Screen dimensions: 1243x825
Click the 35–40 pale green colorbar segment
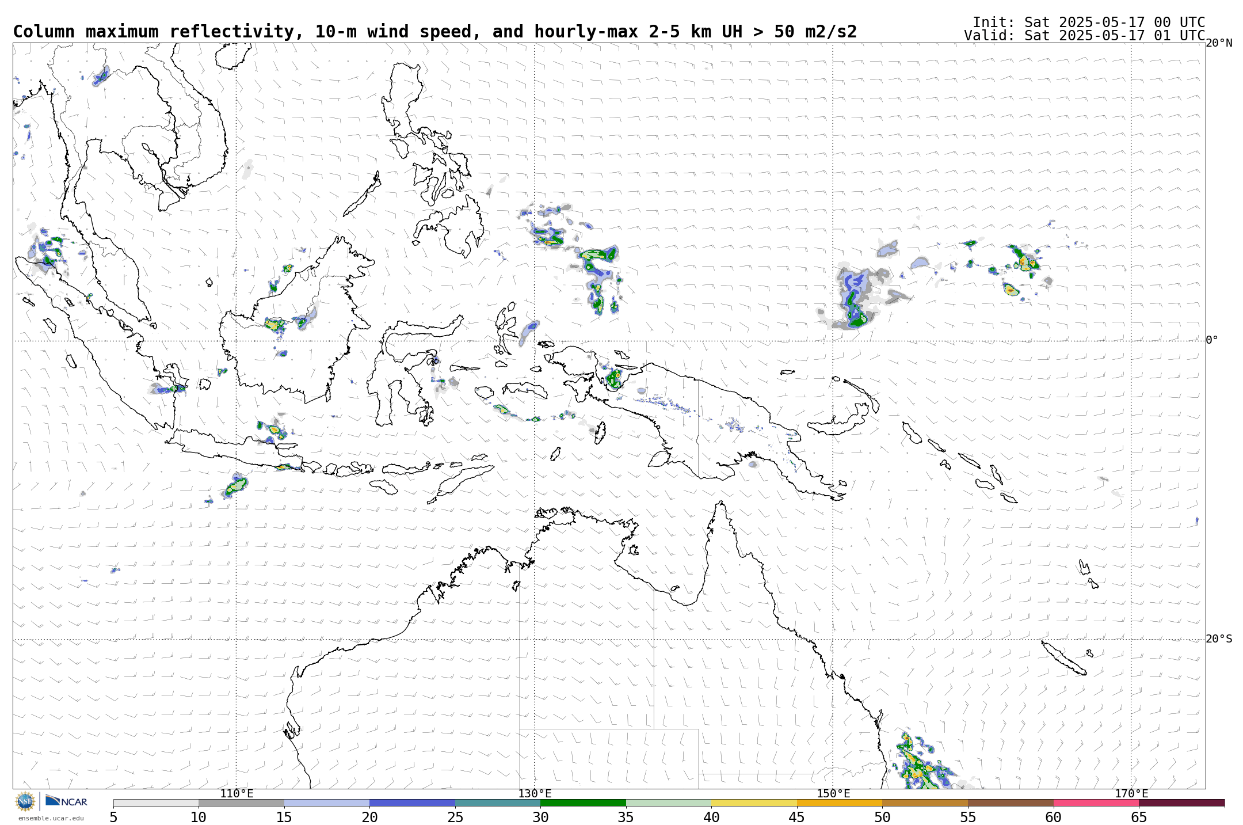point(669,803)
